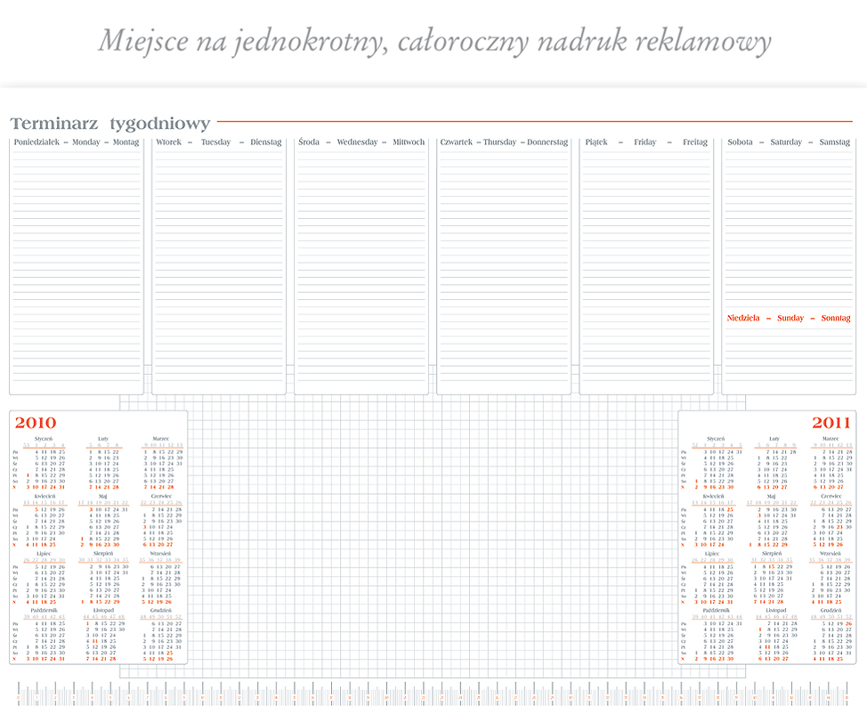Image resolution: width=867 pixels, height=714 pixels.
Task: Pick 'Czerwiec' in the 2010 calendar
Action: coord(161,496)
